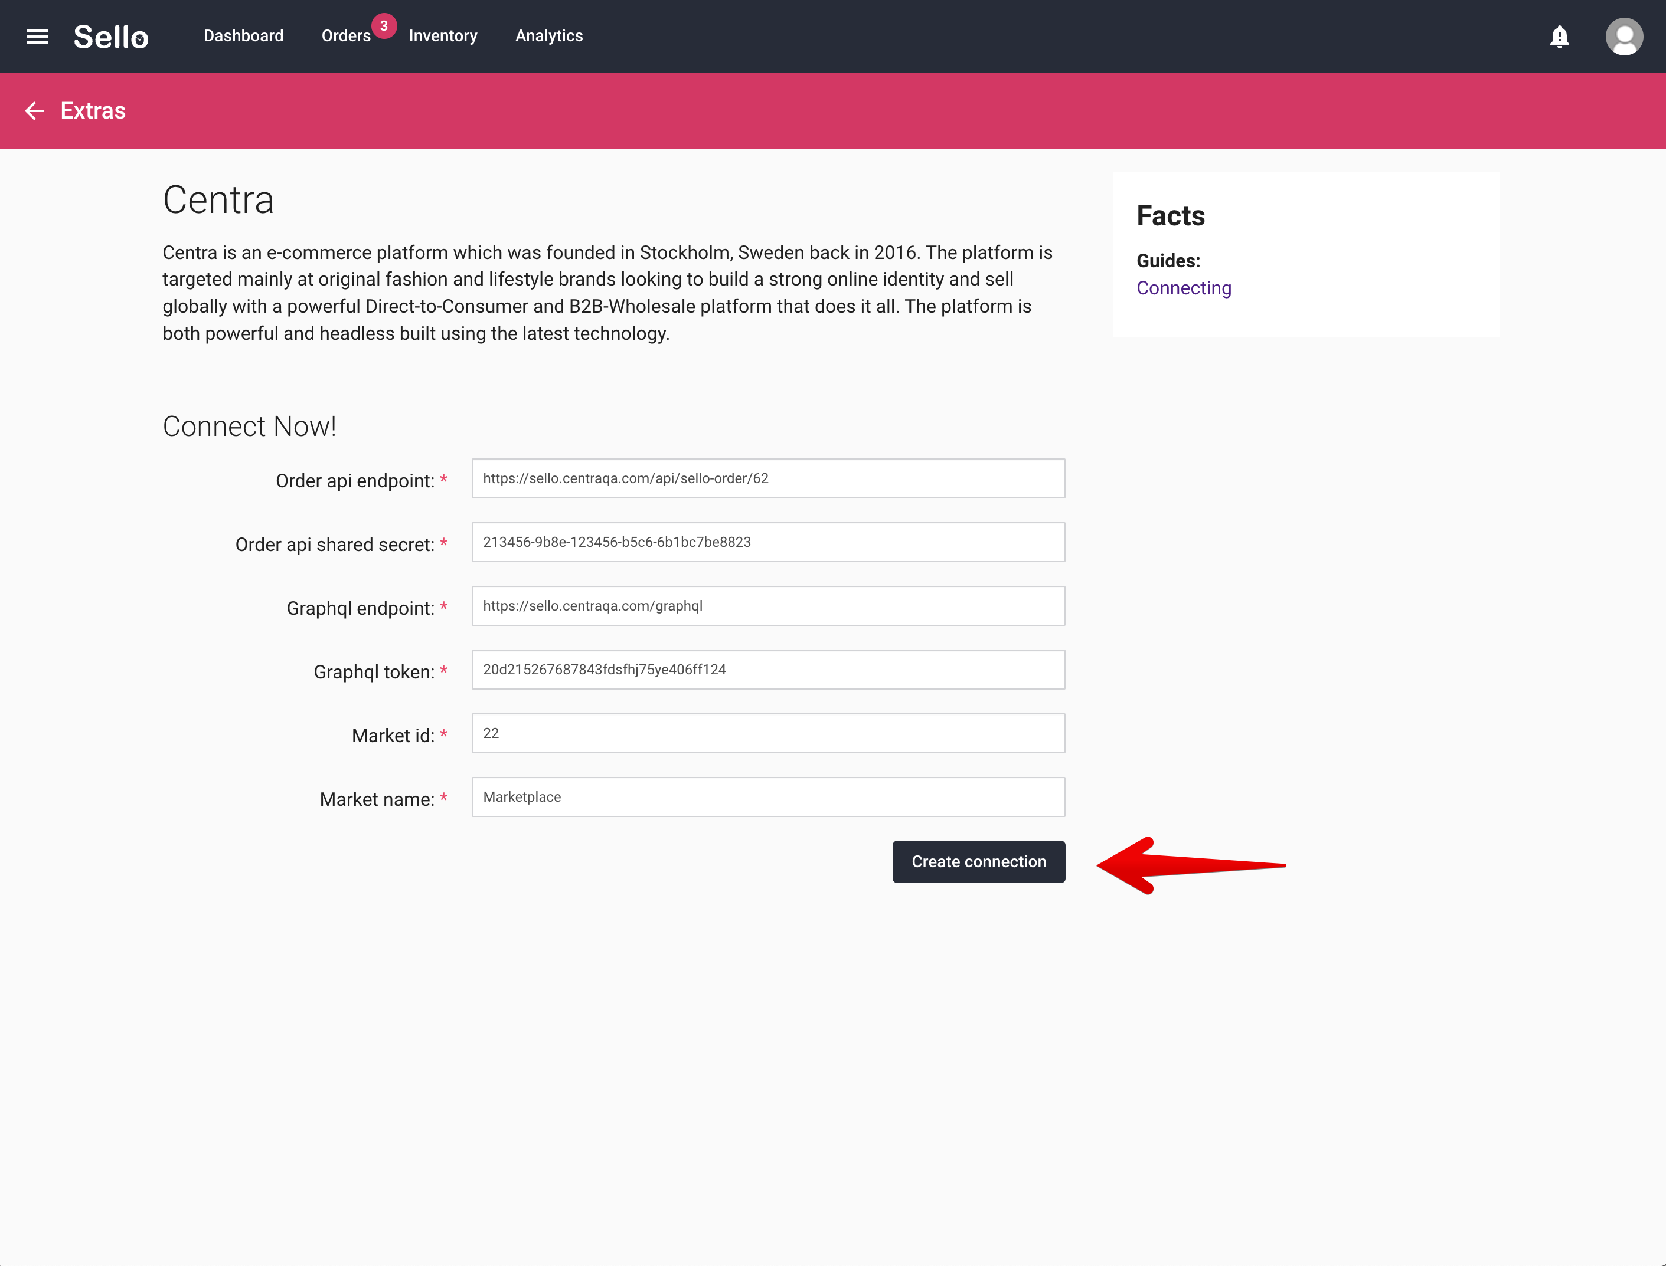
Task: Click the Facts panel heading
Action: pyautogui.click(x=1171, y=217)
